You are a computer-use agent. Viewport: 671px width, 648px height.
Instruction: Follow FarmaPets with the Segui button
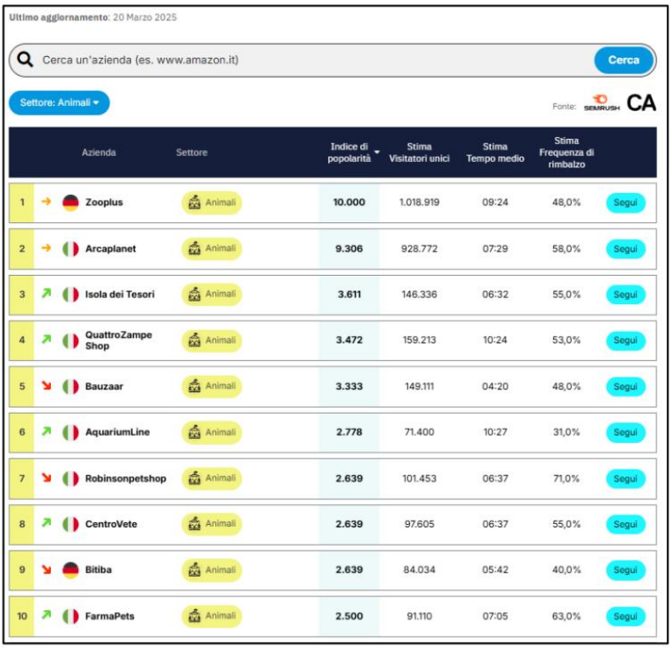625,616
